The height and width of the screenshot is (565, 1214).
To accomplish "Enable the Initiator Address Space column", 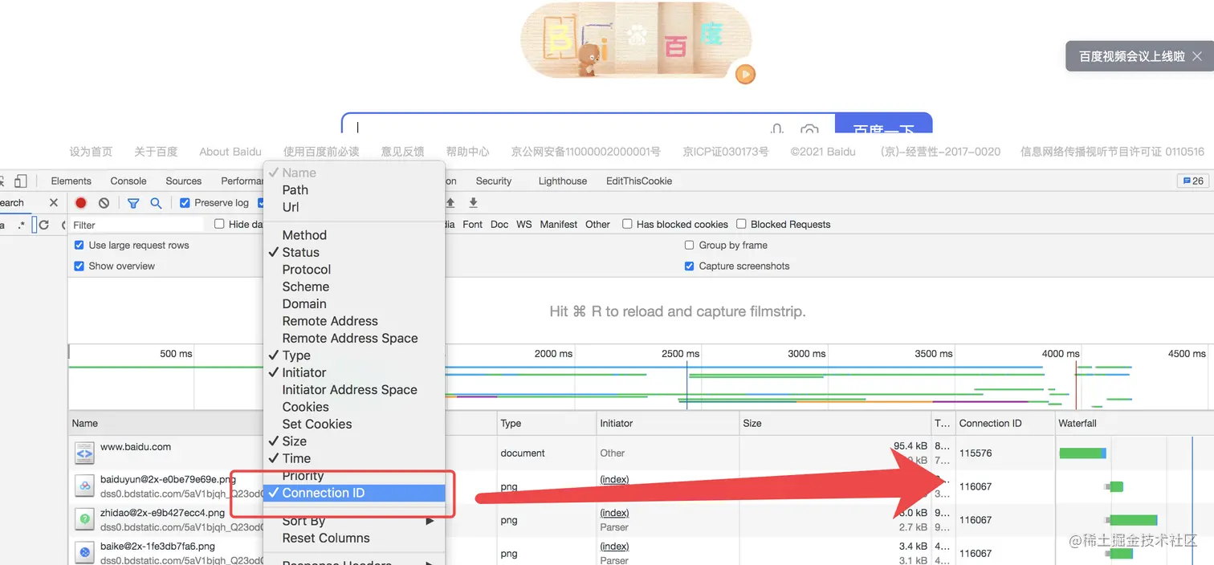I will point(354,390).
